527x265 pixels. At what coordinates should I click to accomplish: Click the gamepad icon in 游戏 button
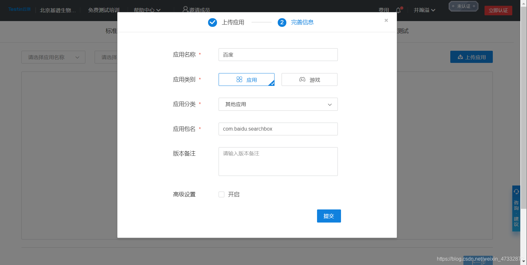(x=302, y=79)
